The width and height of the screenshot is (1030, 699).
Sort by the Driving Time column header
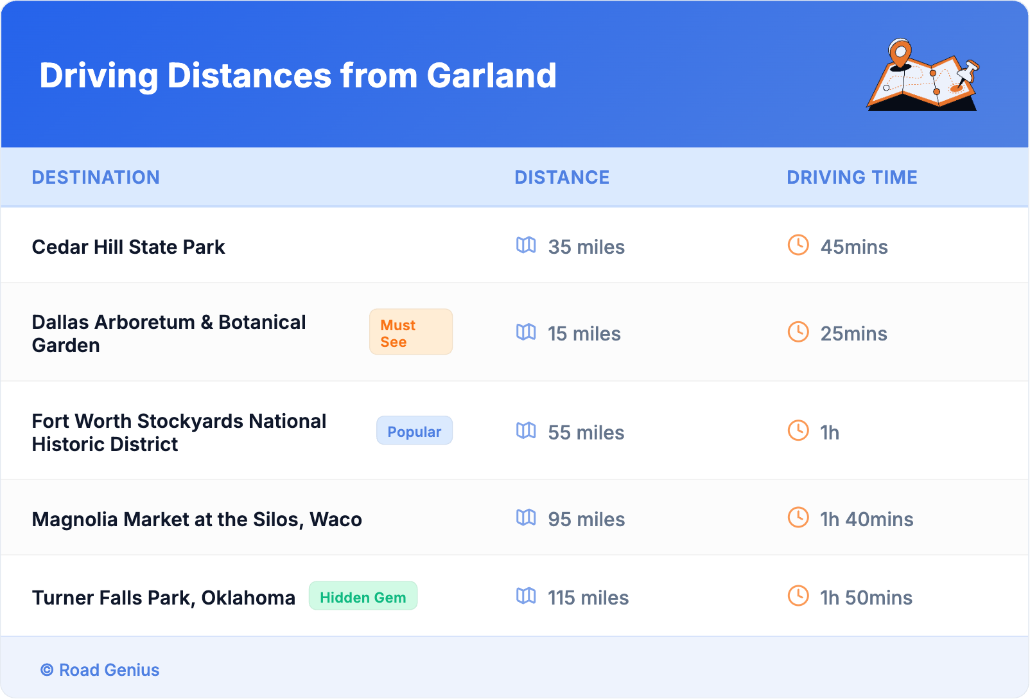851,177
